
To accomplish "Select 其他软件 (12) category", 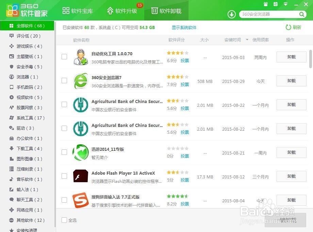I will click(27, 220).
